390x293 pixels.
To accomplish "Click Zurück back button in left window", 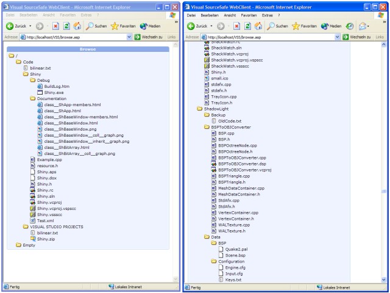I will (x=16, y=26).
